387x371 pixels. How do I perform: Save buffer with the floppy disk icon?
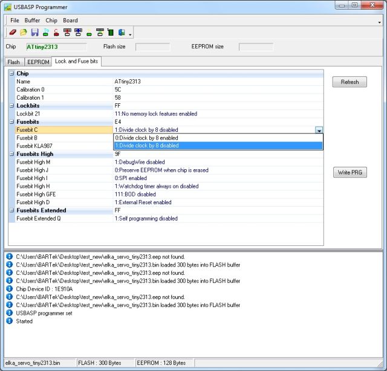(x=34, y=33)
